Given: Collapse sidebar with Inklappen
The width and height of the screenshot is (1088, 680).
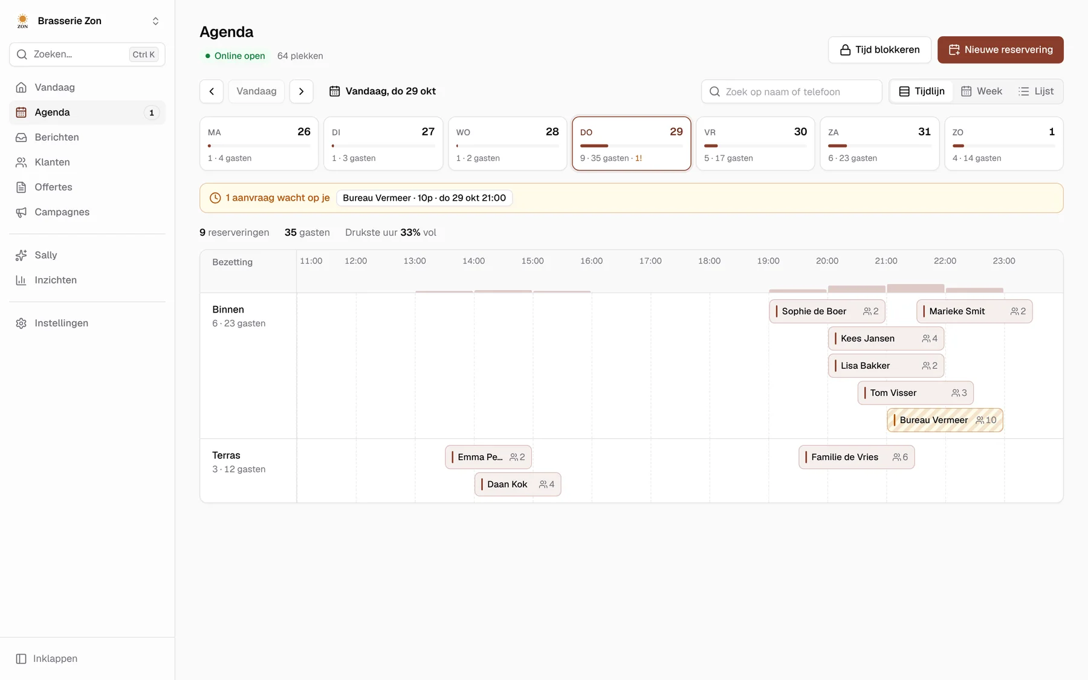Looking at the screenshot, I should click(x=47, y=658).
